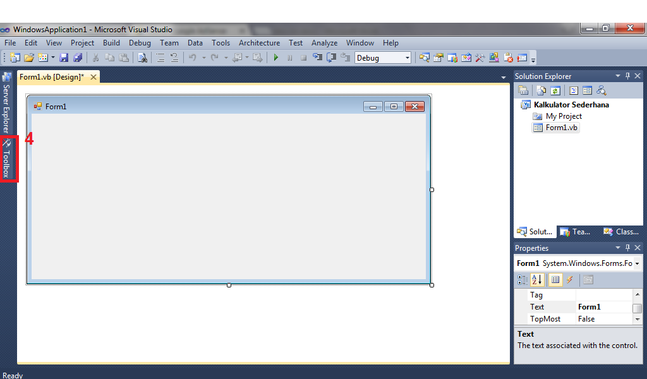Open Properties object selector dropdown
The image size is (647, 379).
pos(637,263)
